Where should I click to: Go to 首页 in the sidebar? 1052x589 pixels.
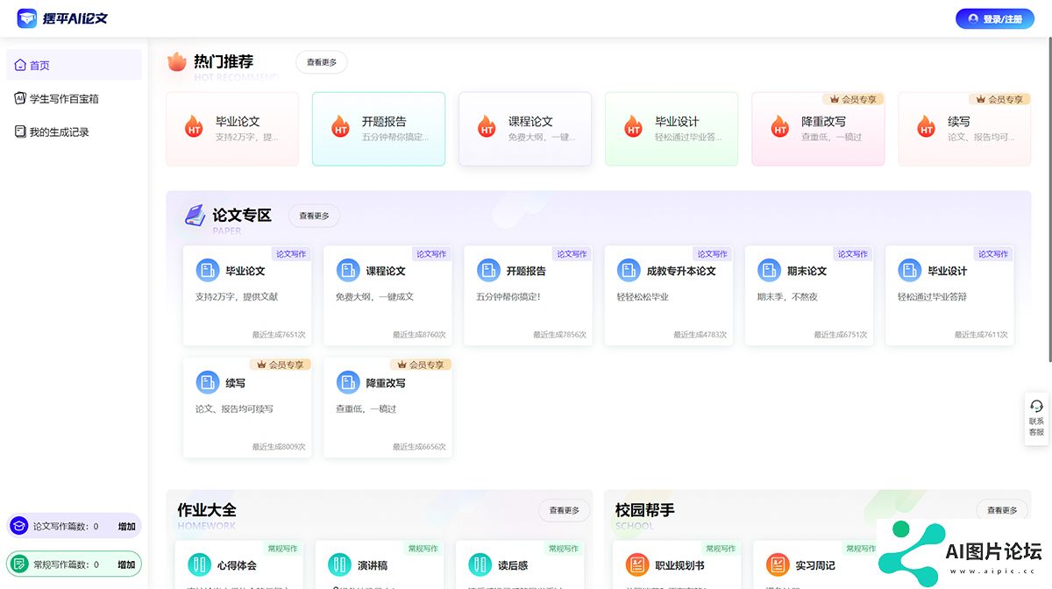(x=74, y=65)
